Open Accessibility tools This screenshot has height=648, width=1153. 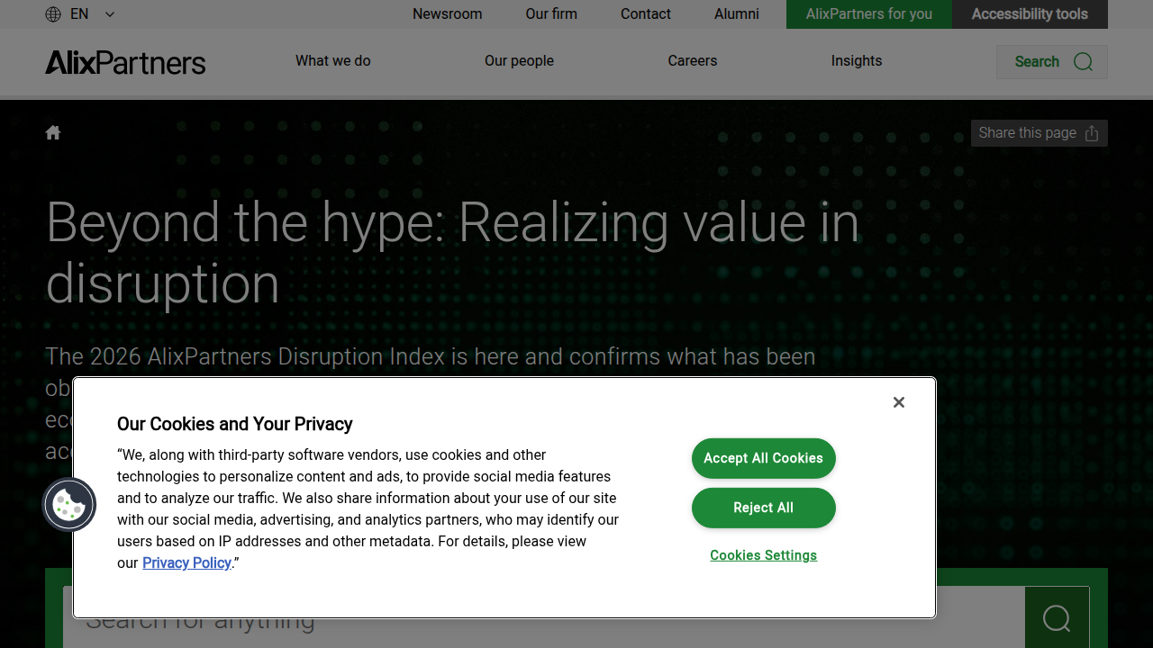pyautogui.click(x=1030, y=14)
